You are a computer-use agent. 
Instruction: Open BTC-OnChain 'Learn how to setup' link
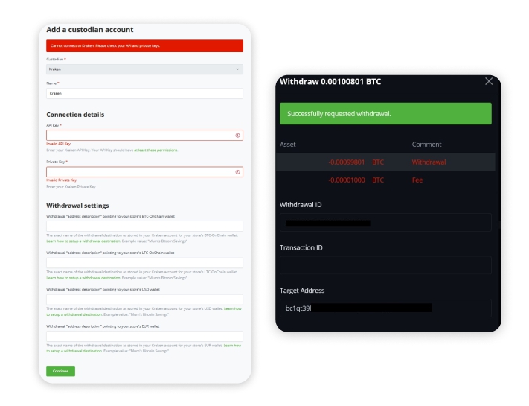click(x=83, y=241)
